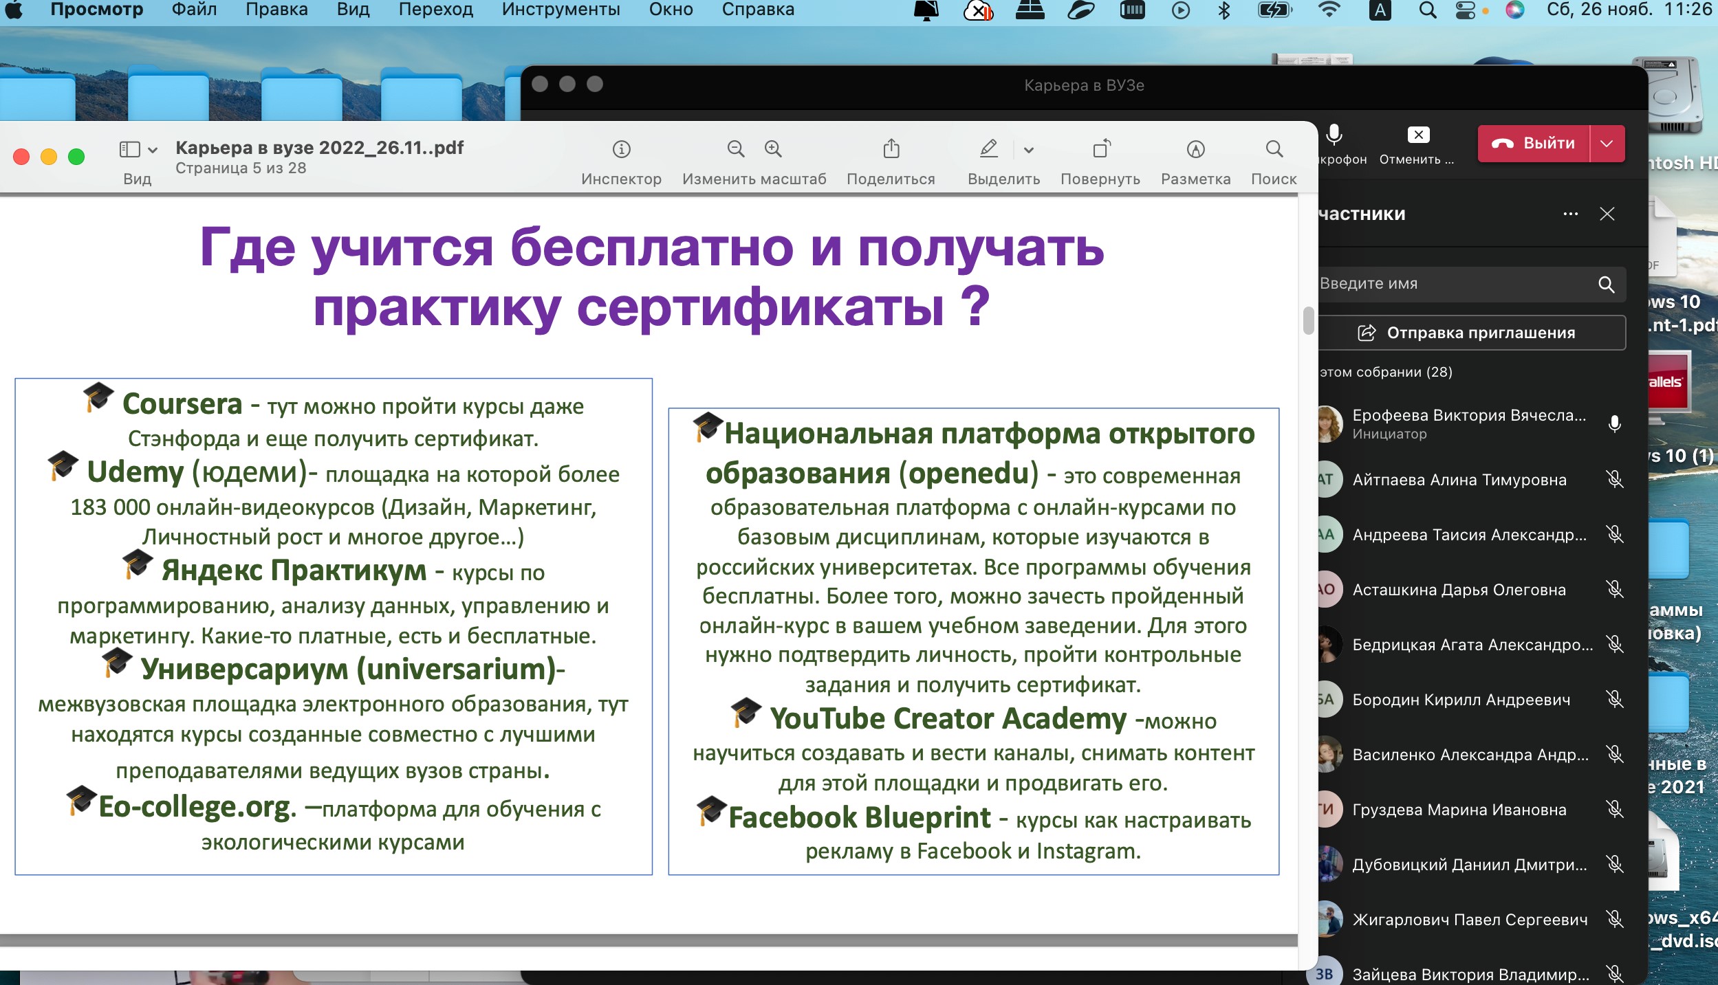The width and height of the screenshot is (1718, 985).
Task: Open more options in participants panel
Action: [1571, 214]
